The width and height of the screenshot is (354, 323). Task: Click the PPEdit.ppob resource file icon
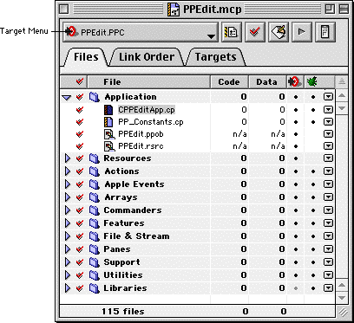pyautogui.click(x=108, y=134)
